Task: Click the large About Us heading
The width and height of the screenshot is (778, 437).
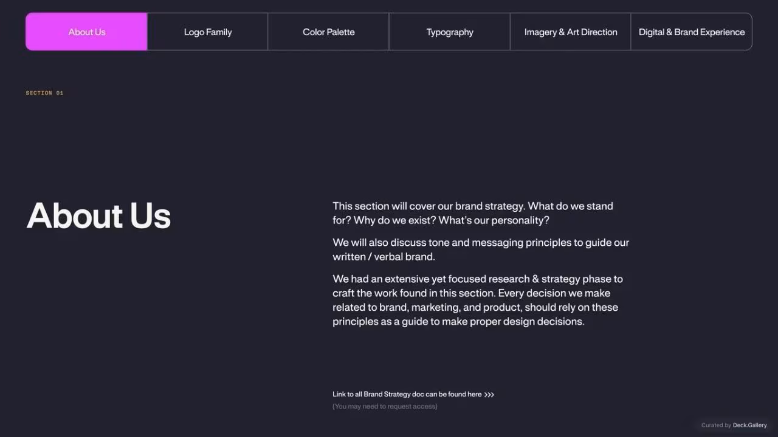Action: pos(98,215)
